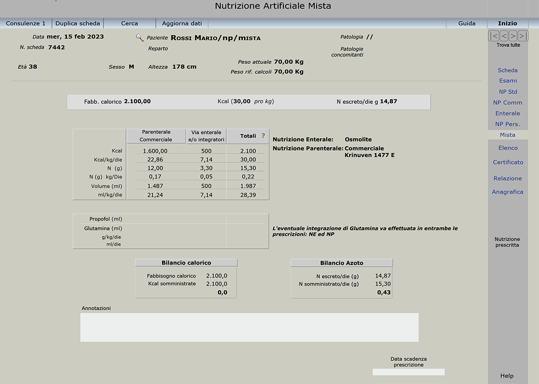
Task: Open the Consulenze 1 toolbar item
Action: (x=26, y=23)
